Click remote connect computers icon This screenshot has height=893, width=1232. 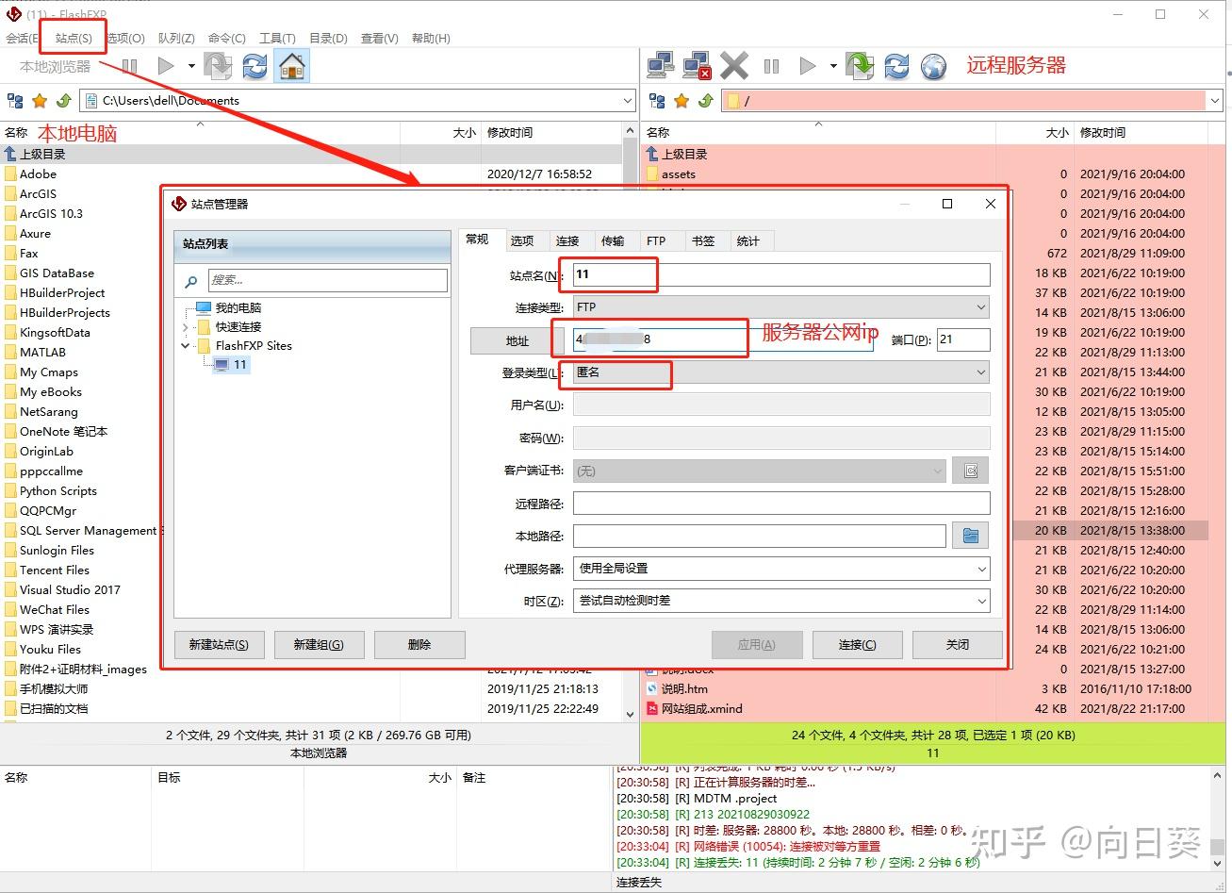click(661, 65)
